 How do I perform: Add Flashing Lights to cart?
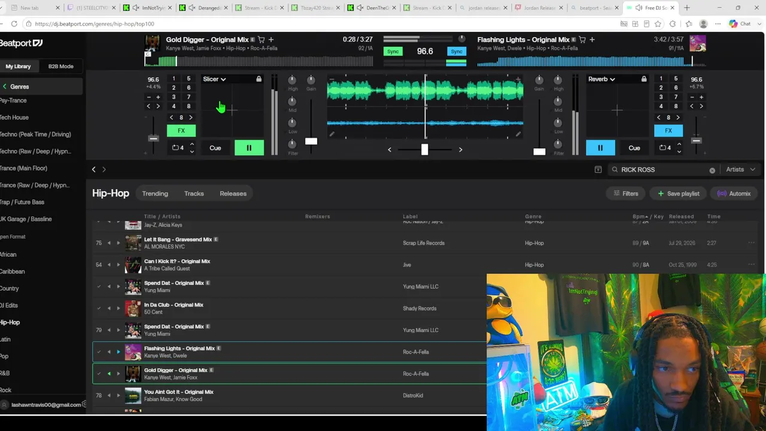coord(582,40)
